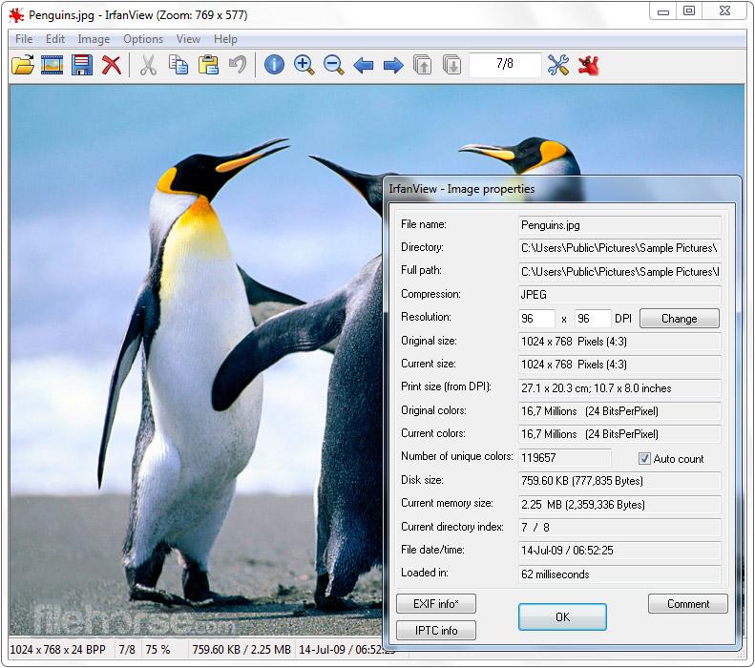Click the vertical DPI field

point(593,319)
